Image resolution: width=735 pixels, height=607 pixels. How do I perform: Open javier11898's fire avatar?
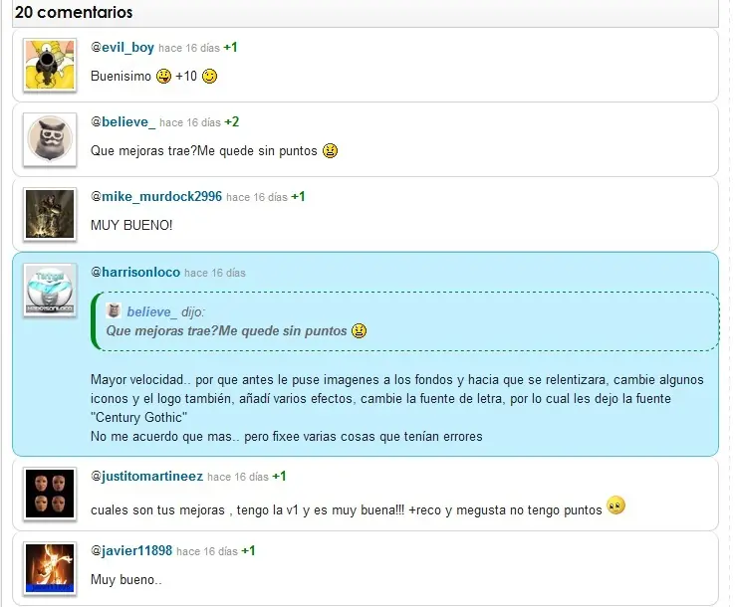pos(50,568)
